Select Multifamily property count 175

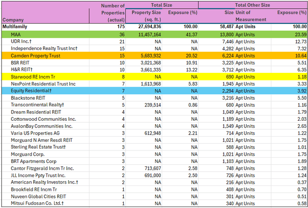click(x=121, y=27)
